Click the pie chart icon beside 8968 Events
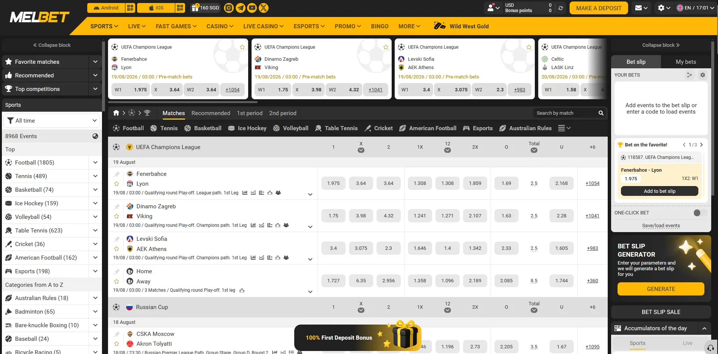The height and width of the screenshot is (354, 718). click(x=95, y=136)
